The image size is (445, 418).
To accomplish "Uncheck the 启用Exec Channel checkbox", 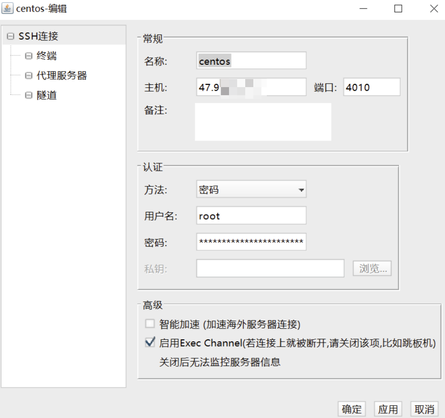I will tap(150, 343).
